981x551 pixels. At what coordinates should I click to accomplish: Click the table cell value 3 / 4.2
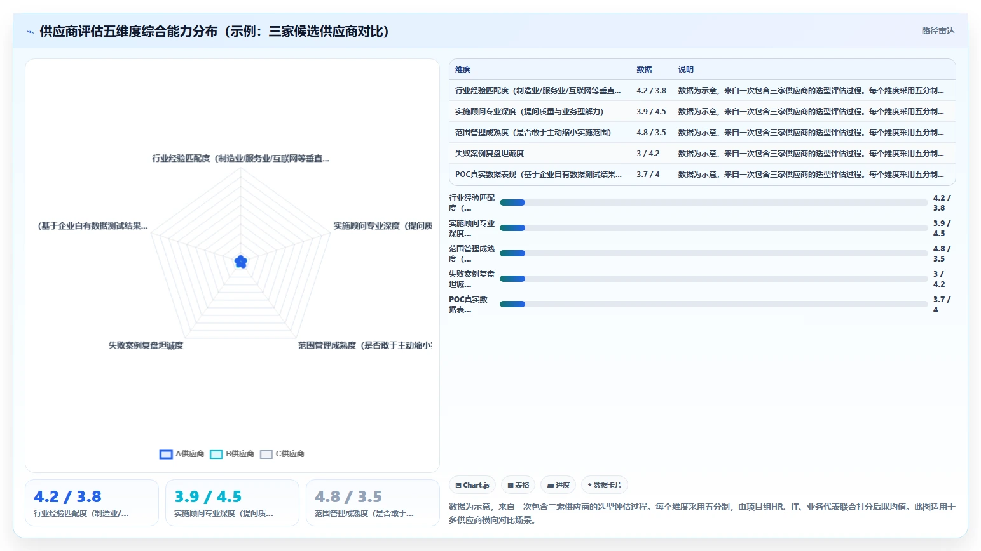click(x=648, y=154)
